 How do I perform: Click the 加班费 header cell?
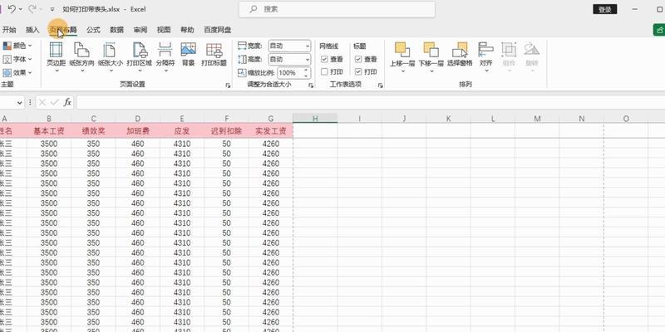138,131
